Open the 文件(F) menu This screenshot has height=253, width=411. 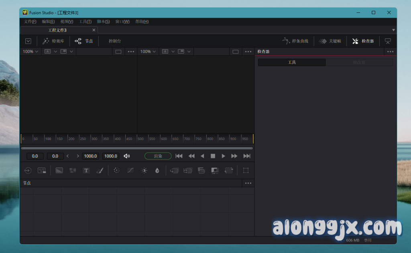30,22
